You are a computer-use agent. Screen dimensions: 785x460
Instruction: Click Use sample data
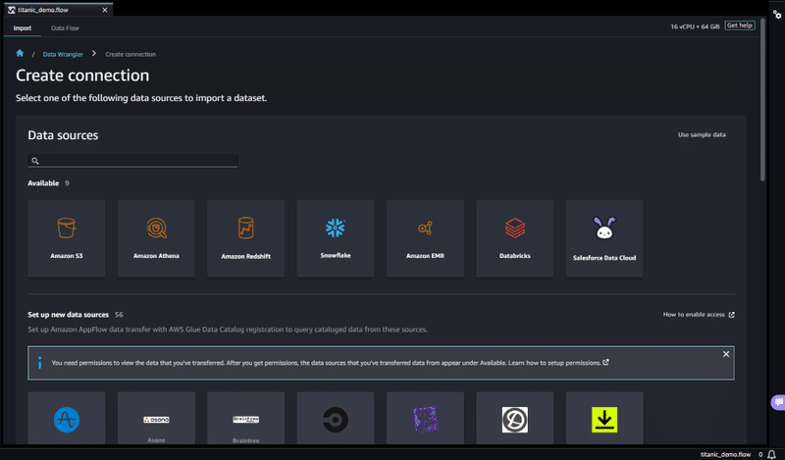[x=702, y=134]
